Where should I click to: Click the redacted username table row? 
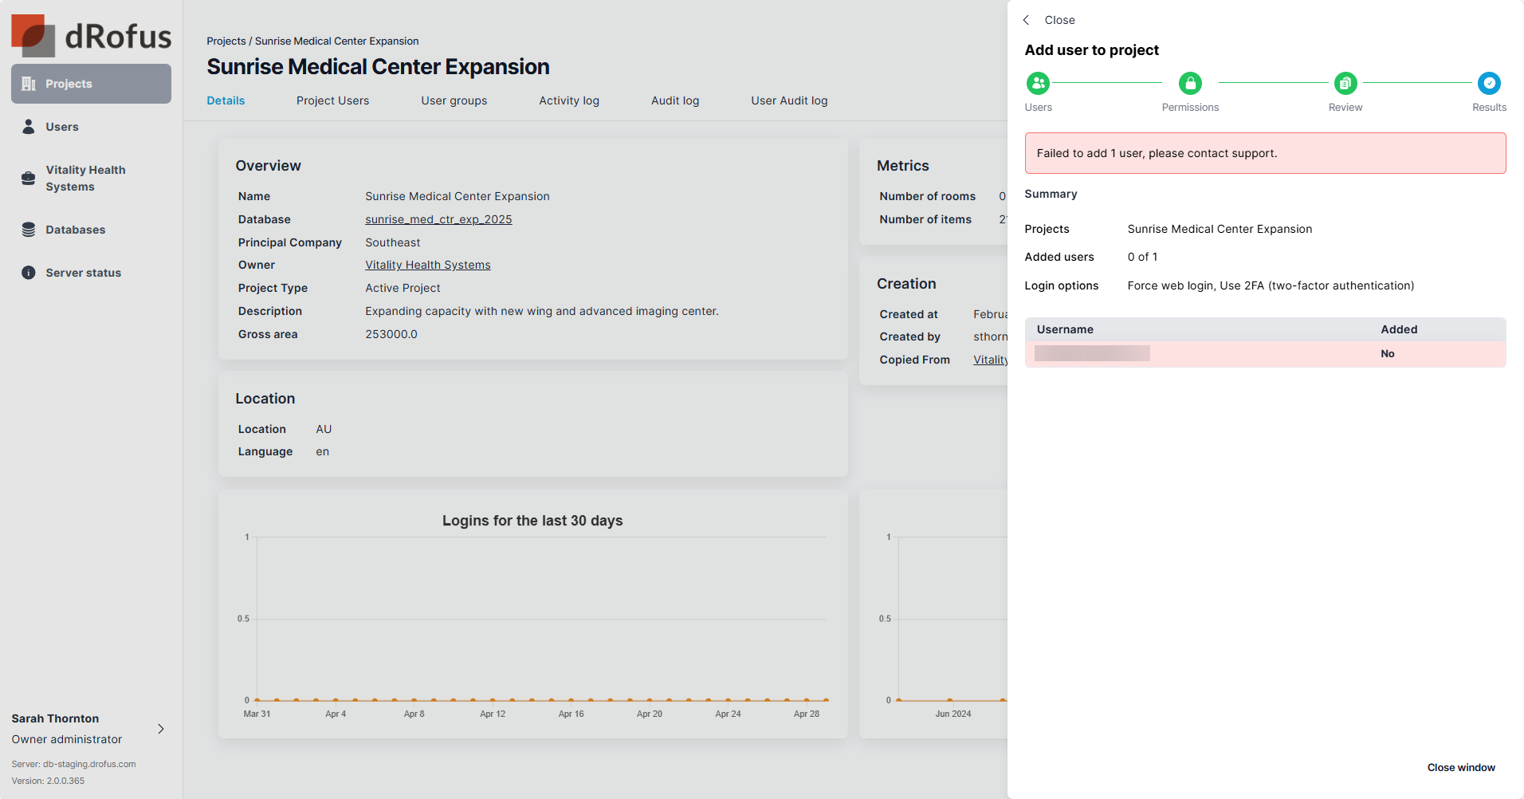(1265, 354)
